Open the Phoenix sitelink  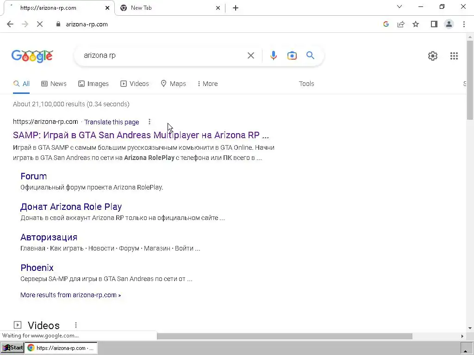37,268
